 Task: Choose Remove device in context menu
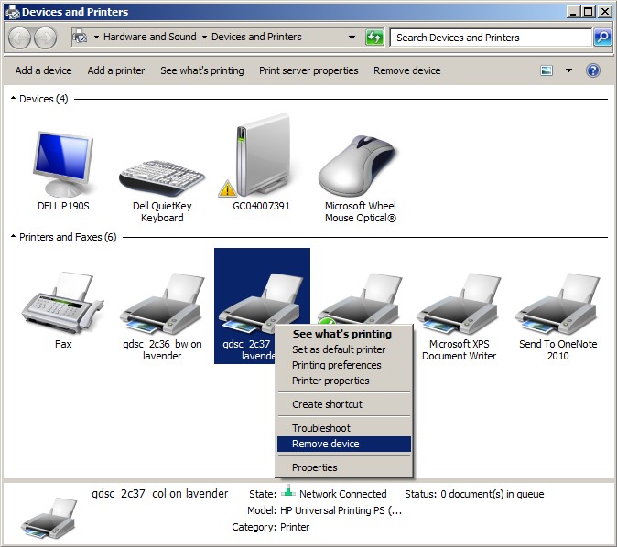click(x=344, y=444)
